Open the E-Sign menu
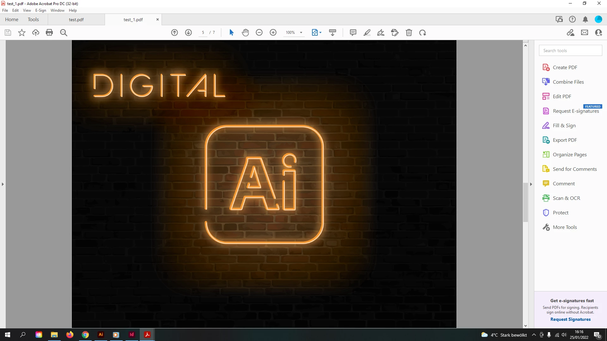 (x=40, y=10)
